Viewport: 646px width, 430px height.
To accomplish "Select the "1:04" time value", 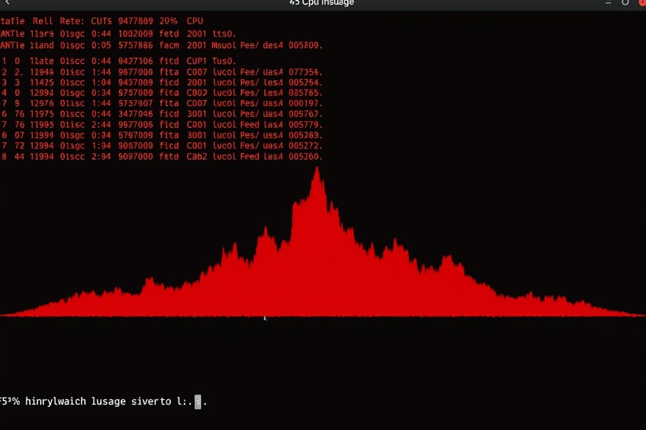I will [101, 83].
